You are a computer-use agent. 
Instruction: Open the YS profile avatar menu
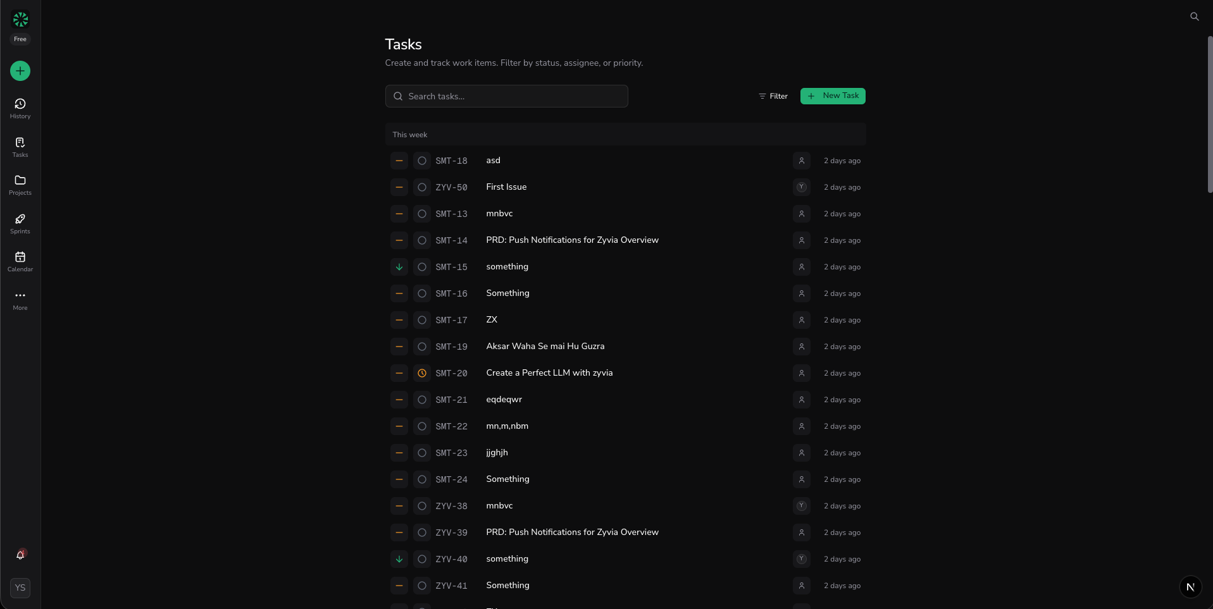[x=20, y=587]
